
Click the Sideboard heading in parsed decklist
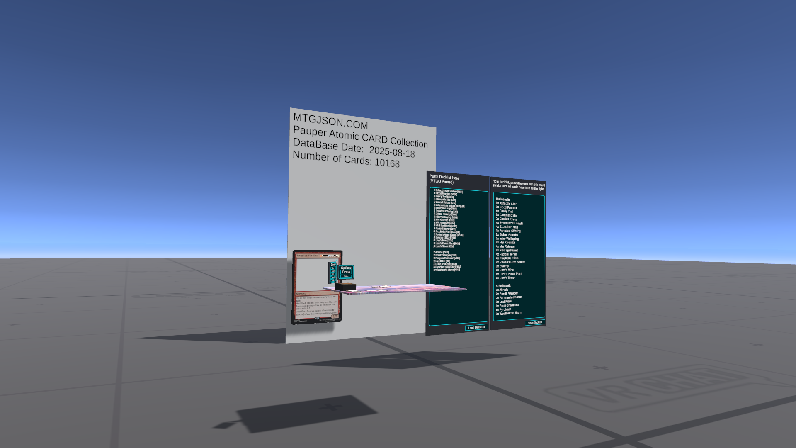(503, 286)
